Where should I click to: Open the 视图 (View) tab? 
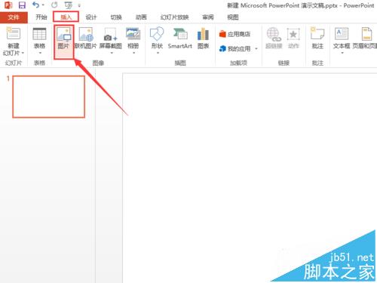click(233, 17)
